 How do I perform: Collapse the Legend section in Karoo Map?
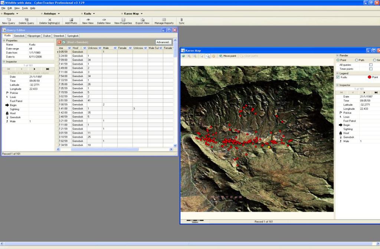(337, 73)
